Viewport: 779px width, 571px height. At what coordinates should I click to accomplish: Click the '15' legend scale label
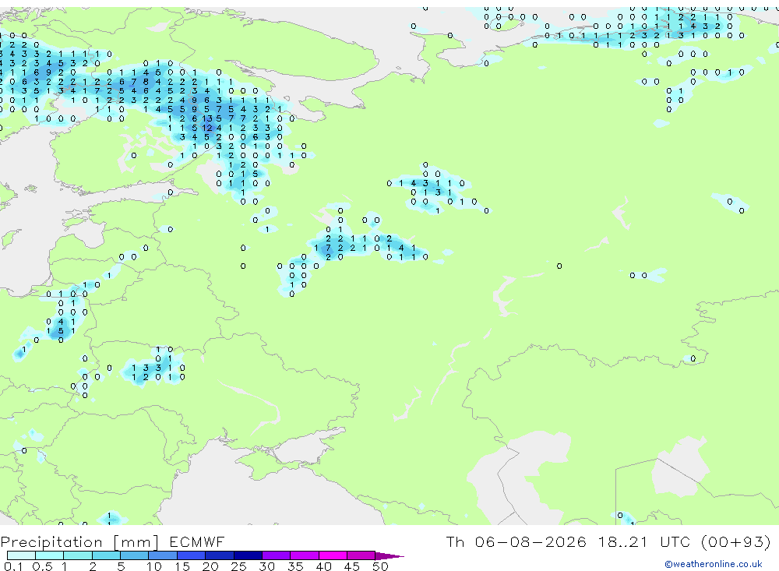[x=182, y=566]
